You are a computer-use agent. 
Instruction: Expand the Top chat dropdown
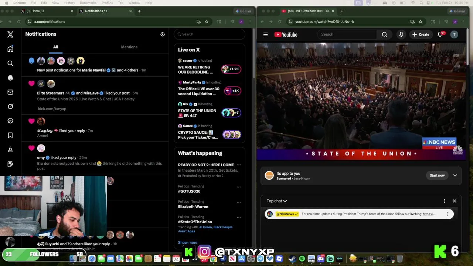(x=277, y=201)
